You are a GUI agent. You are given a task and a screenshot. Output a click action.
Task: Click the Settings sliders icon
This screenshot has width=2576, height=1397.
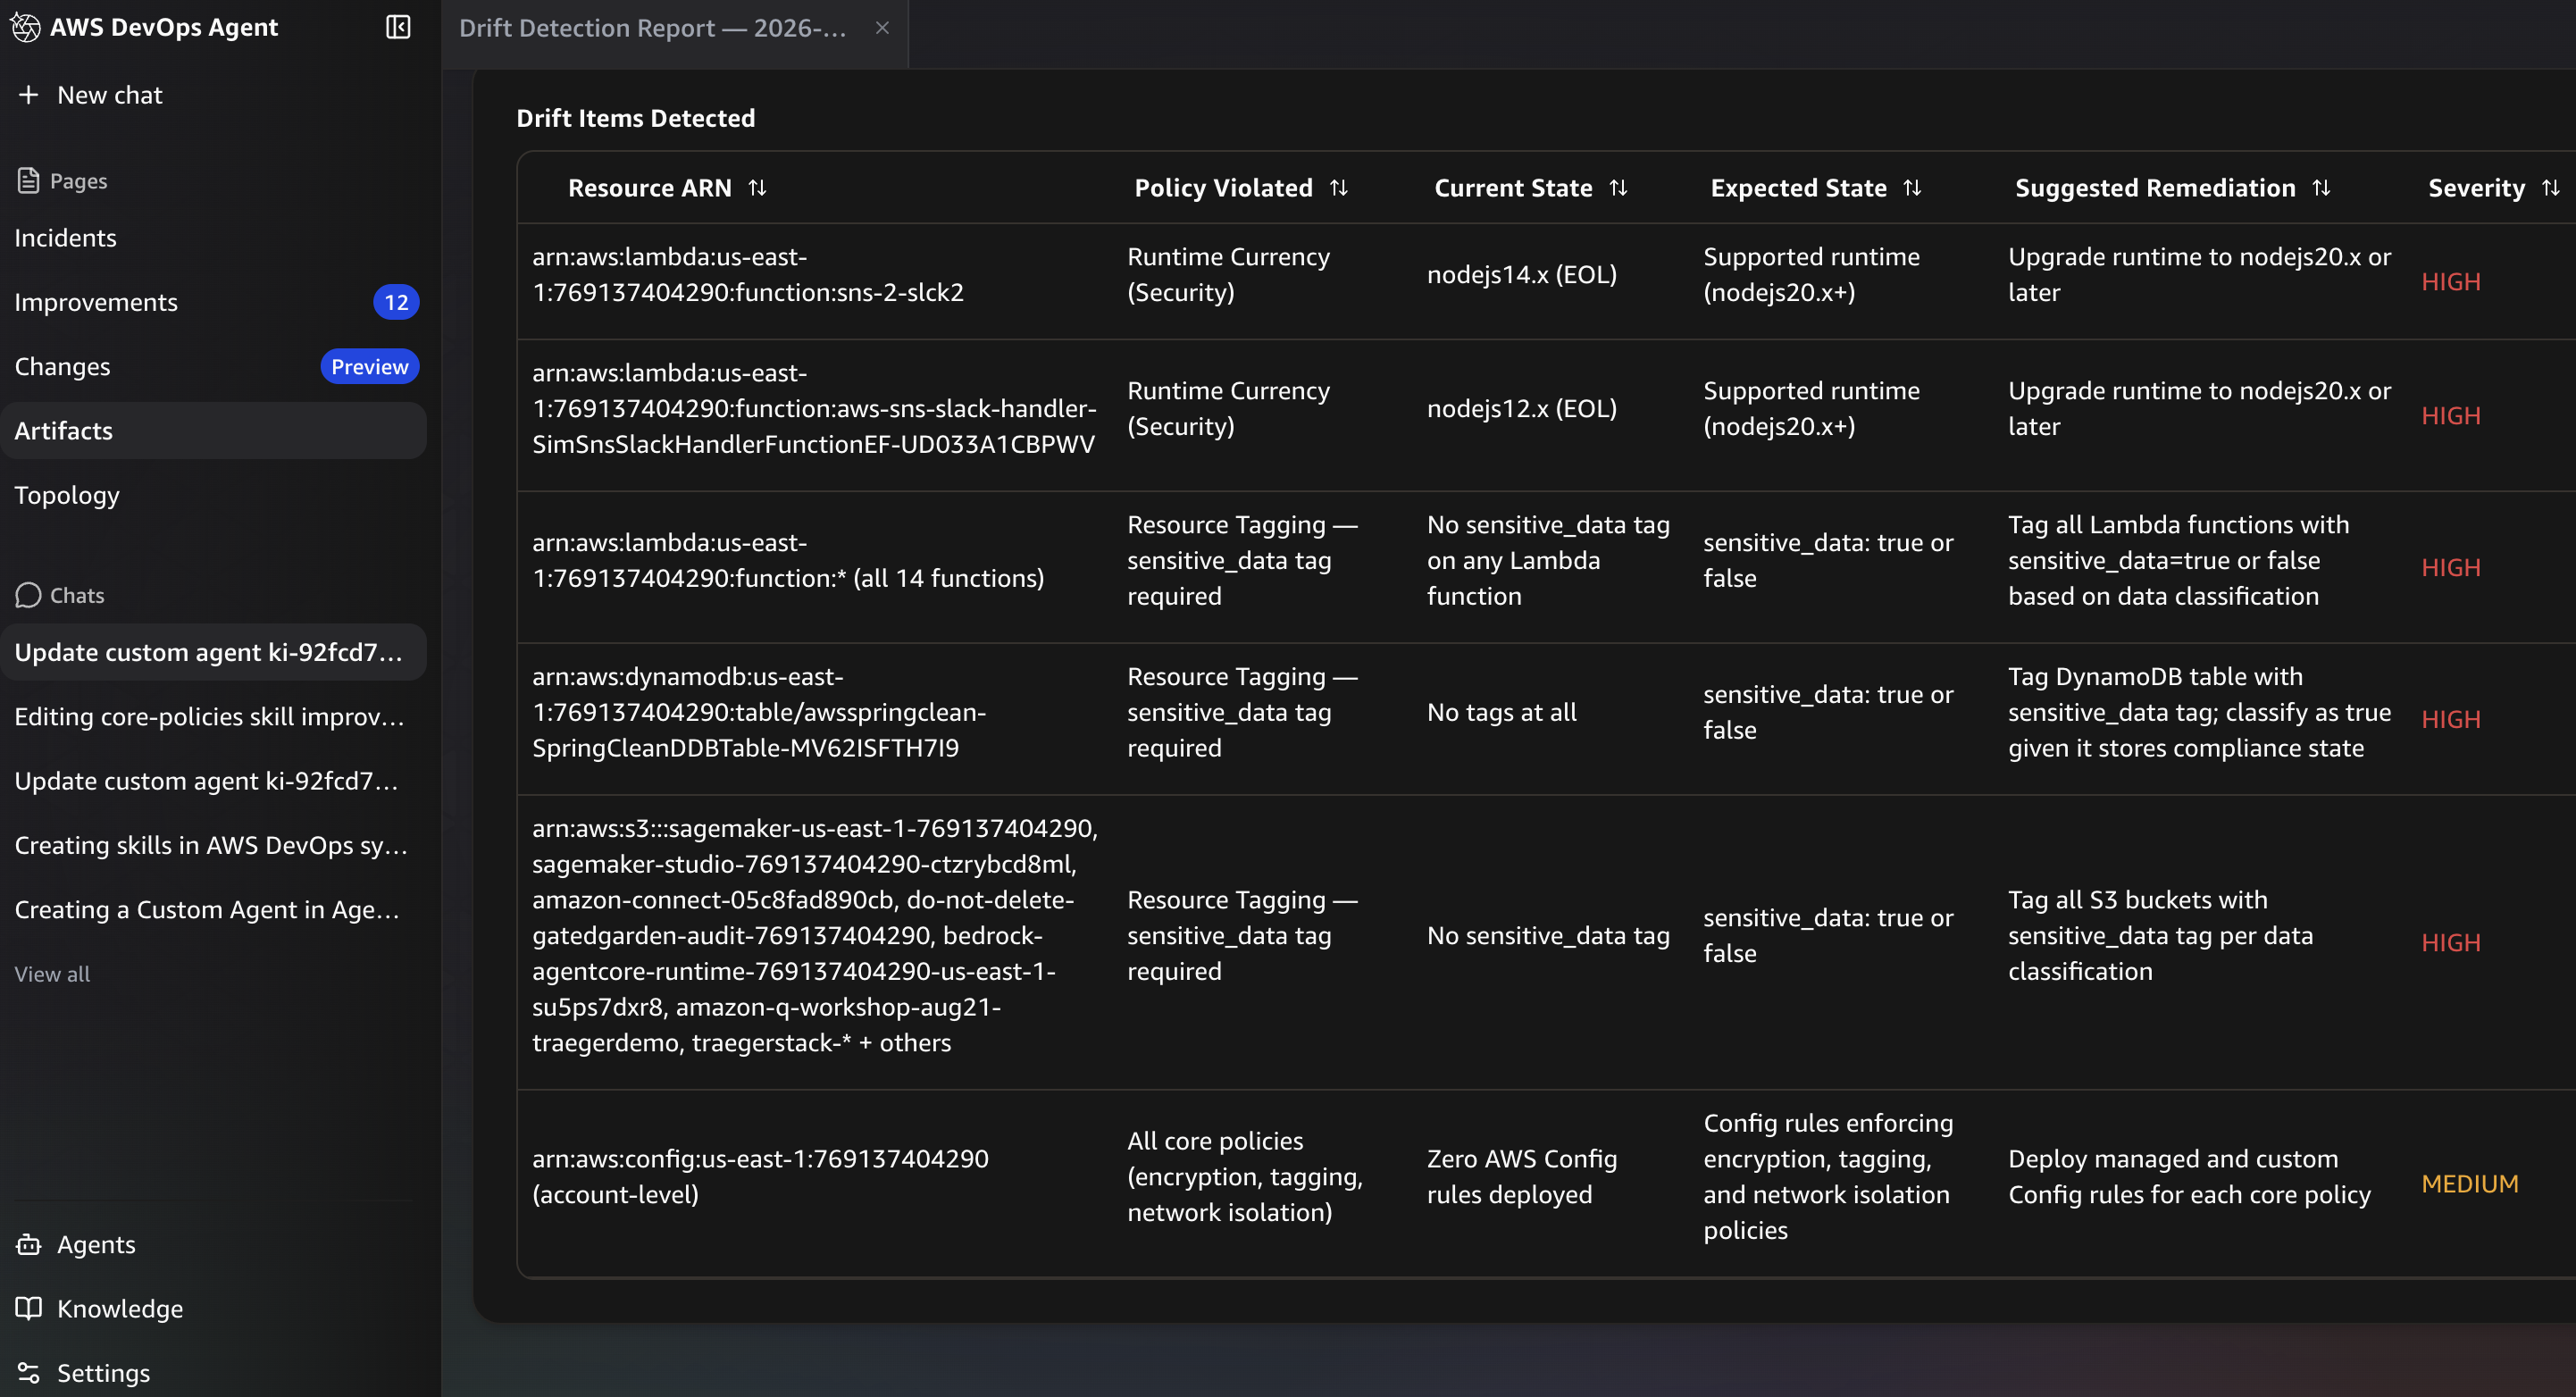coord(29,1372)
